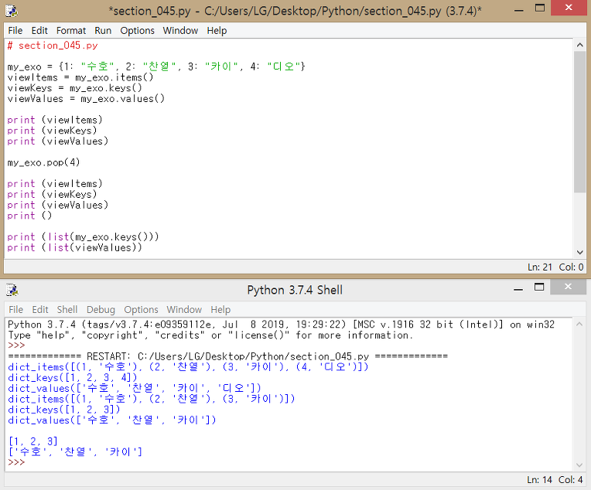Open File menu in section_045.py editor
This screenshot has width=591, height=490.
(15, 30)
